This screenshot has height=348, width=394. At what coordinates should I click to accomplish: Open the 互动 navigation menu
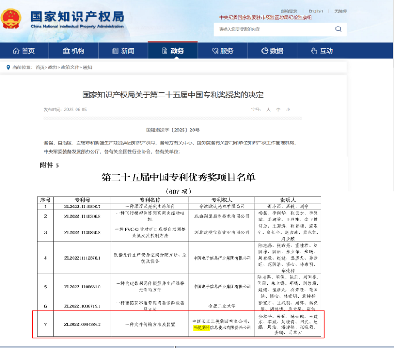coord(321,51)
